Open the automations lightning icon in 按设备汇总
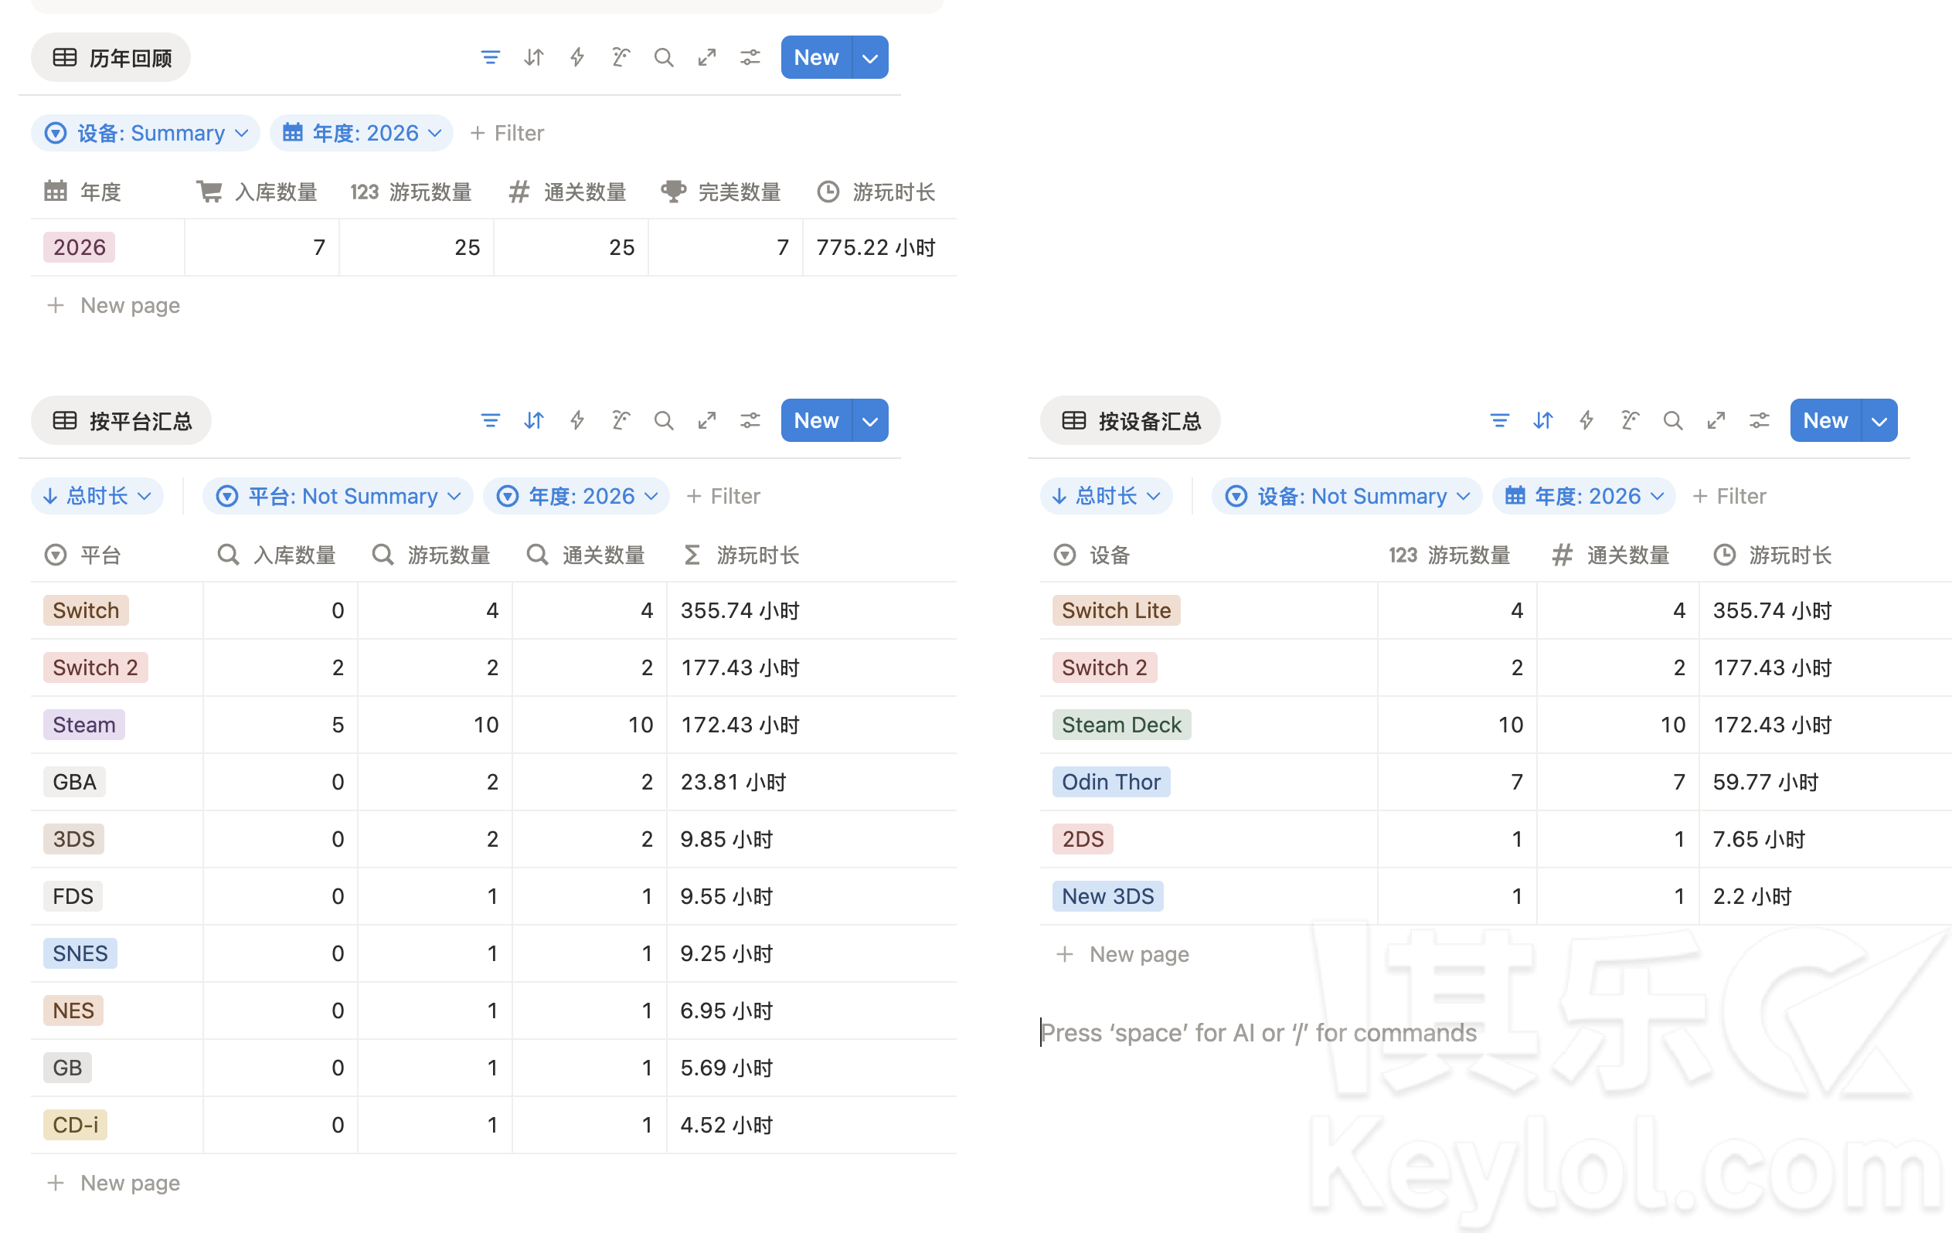1952x1233 pixels. (x=1586, y=421)
